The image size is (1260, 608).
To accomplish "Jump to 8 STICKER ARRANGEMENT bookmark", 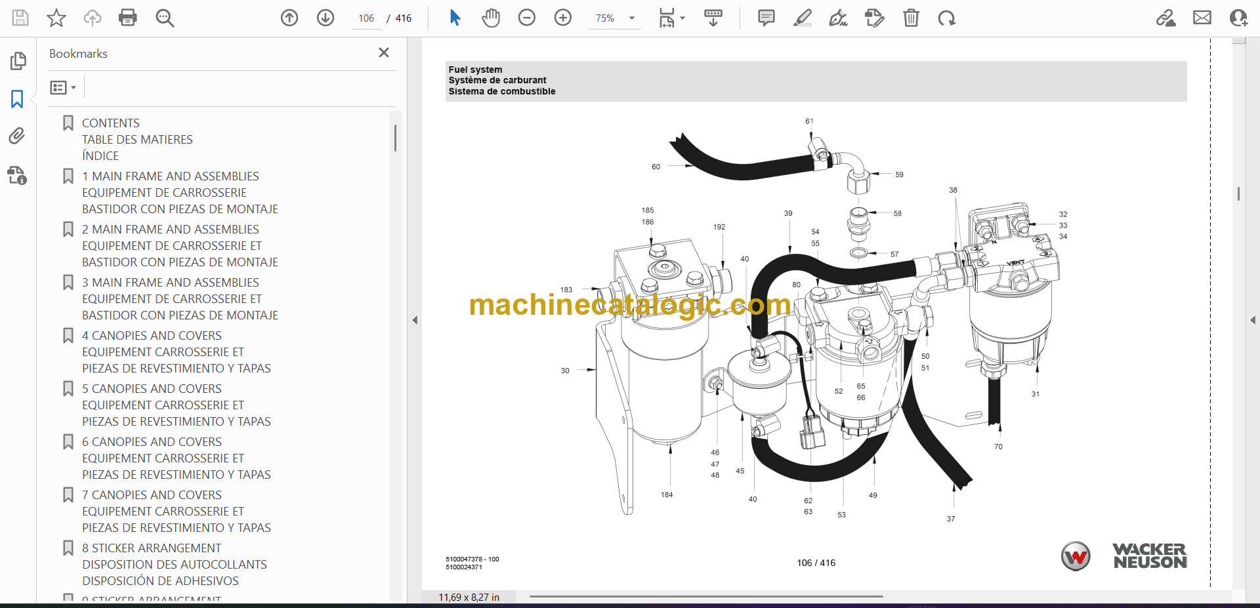I will point(151,548).
